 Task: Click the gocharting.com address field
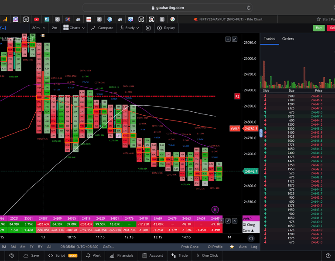pyautogui.click(x=167, y=8)
